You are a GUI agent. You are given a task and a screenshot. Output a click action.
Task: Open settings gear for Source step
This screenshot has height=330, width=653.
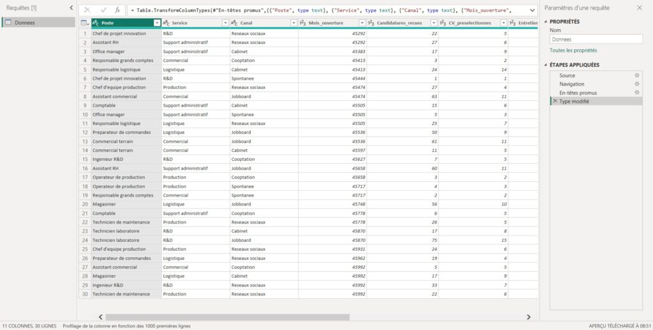click(636, 75)
